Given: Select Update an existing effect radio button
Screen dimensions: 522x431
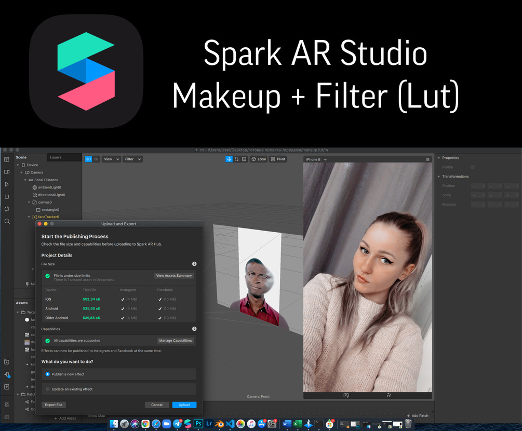Looking at the screenshot, I should pos(48,389).
